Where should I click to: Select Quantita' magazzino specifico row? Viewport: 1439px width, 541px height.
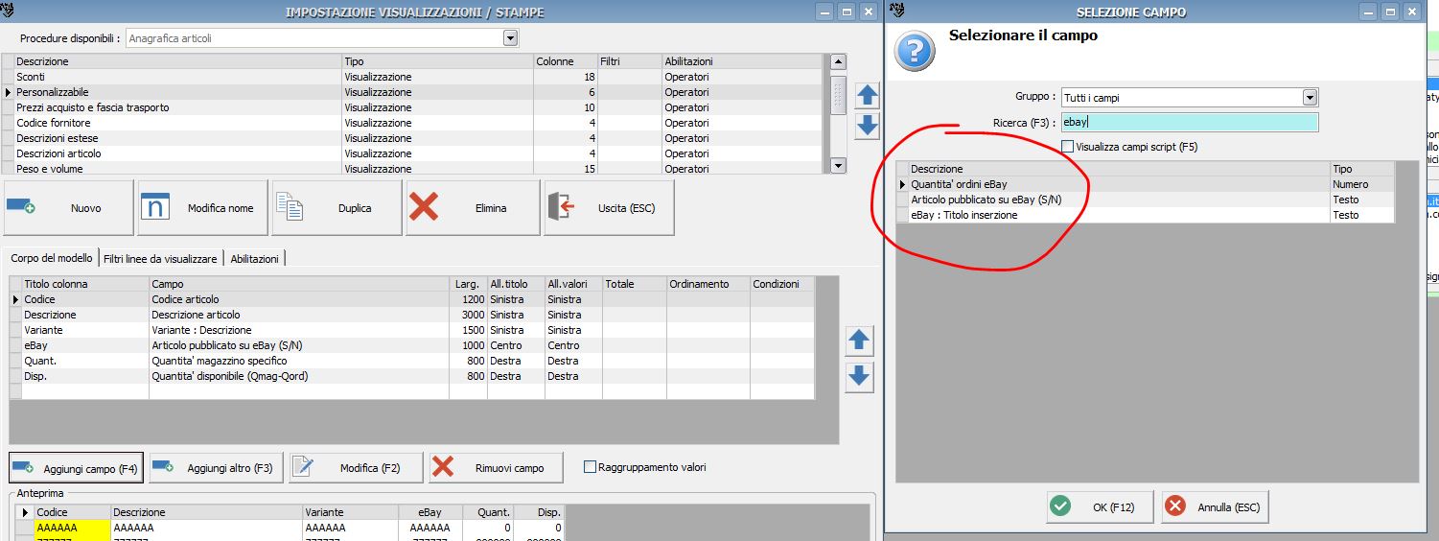click(411, 361)
